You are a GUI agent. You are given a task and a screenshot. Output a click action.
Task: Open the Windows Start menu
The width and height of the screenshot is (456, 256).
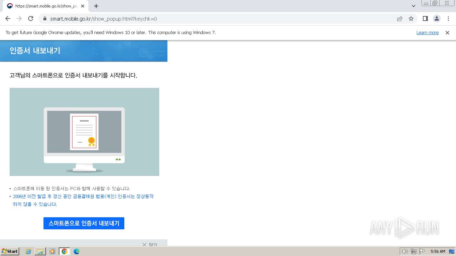point(10,251)
